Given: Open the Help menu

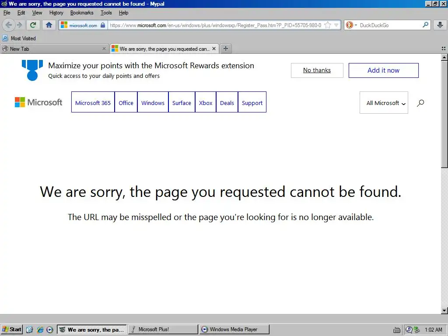Looking at the screenshot, I should (x=123, y=13).
